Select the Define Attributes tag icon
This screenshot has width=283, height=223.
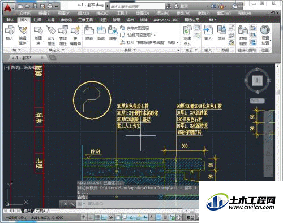[51, 30]
